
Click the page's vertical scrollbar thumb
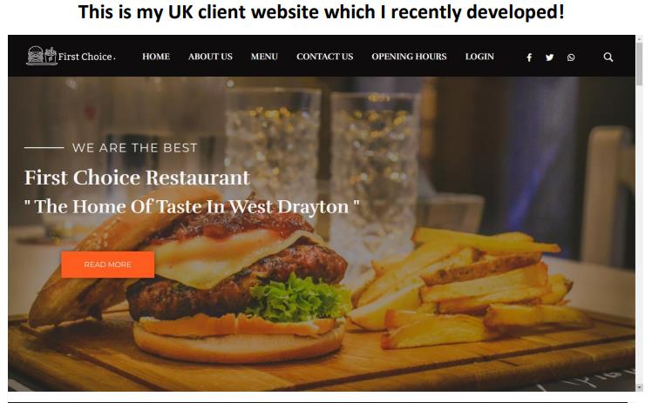(639, 63)
